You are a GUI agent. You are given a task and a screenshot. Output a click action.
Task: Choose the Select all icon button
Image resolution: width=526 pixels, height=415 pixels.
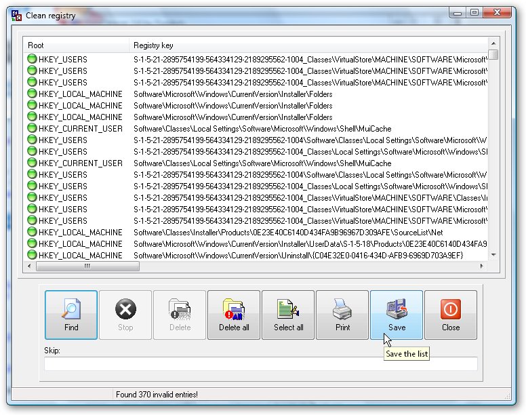288,315
